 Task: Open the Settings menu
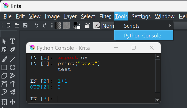141,16
